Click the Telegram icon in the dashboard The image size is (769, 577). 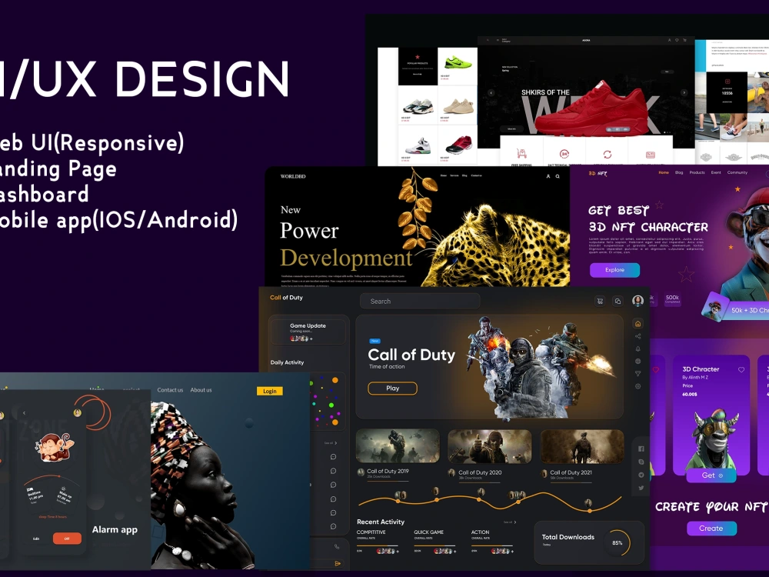click(x=641, y=475)
